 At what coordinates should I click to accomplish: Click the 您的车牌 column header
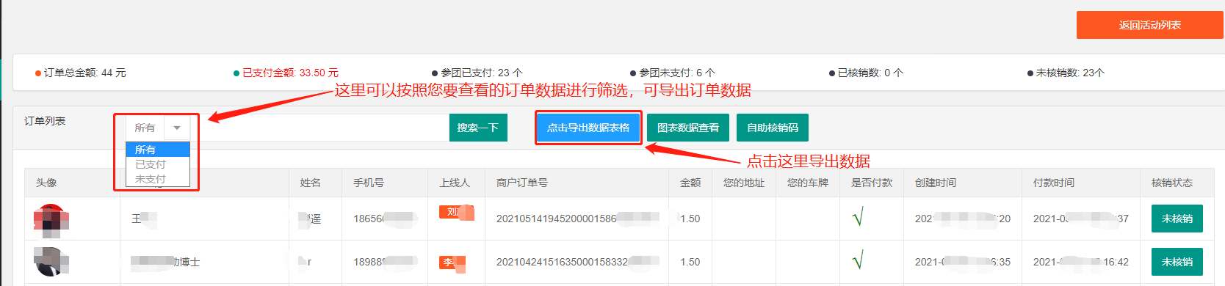[808, 183]
